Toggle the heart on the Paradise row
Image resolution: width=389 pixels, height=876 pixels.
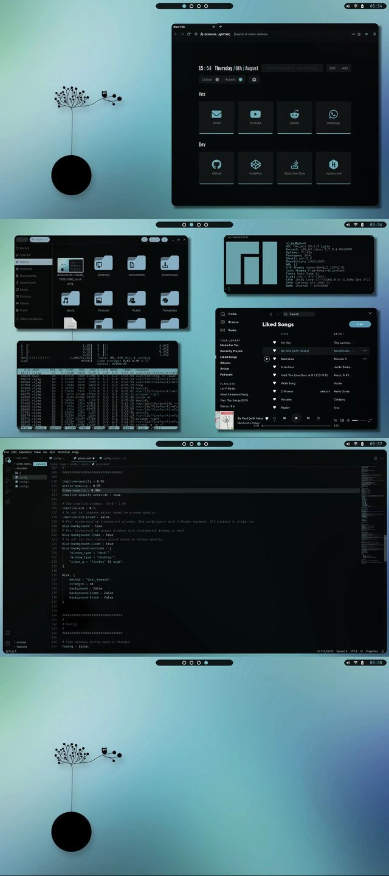pos(274,399)
